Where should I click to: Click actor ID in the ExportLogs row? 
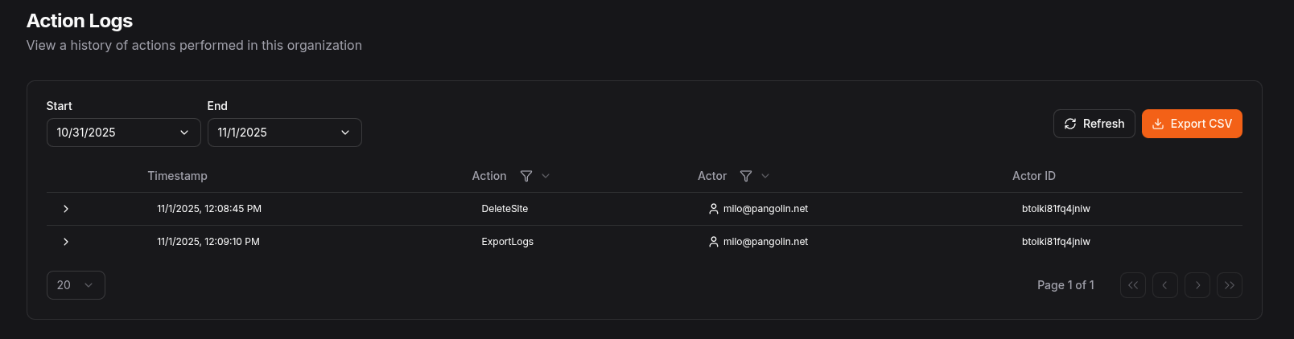tap(1056, 242)
